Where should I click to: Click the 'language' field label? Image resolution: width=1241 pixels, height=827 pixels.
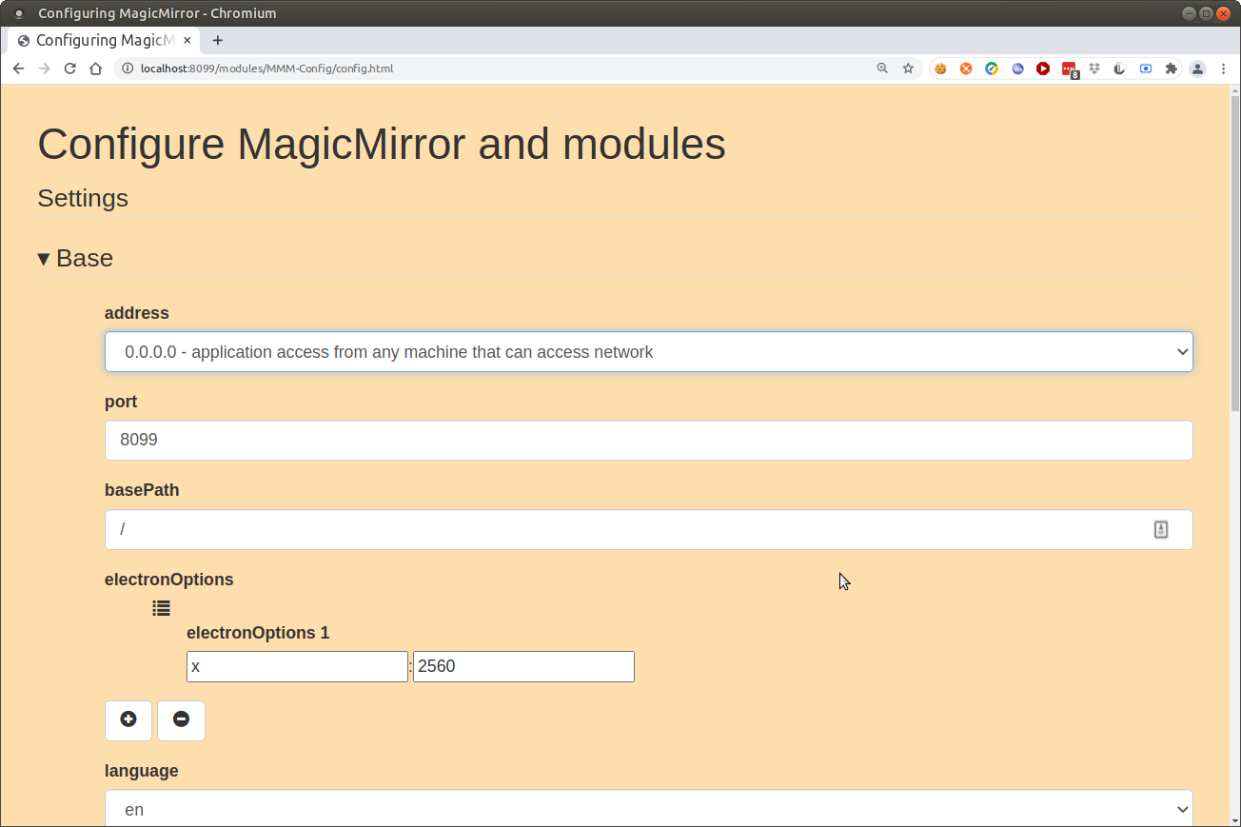142,771
